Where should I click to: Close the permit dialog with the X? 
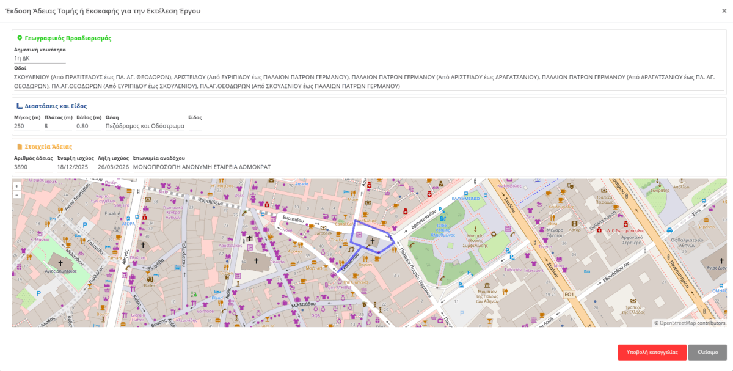pos(724,10)
